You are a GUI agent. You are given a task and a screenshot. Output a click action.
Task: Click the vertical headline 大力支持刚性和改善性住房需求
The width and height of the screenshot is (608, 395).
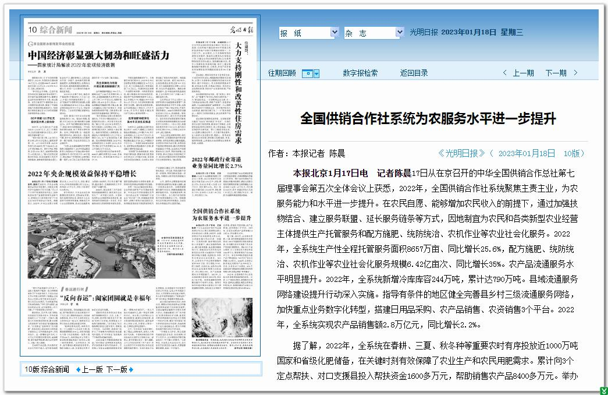pos(237,87)
